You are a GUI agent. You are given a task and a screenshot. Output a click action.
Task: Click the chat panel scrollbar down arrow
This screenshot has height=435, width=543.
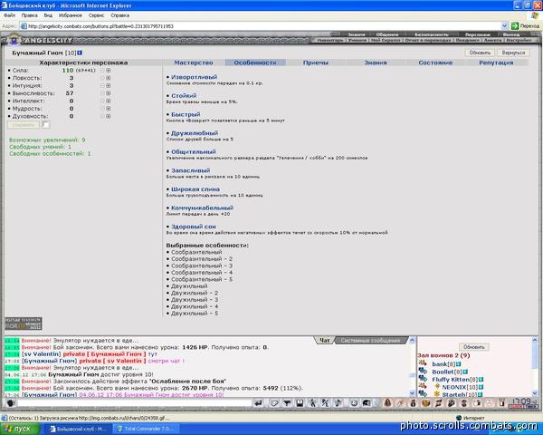pyautogui.click(x=412, y=393)
